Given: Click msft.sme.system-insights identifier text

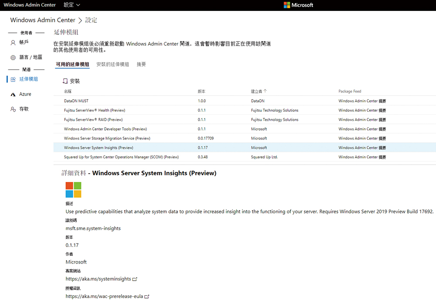Looking at the screenshot, I should pos(93,229).
